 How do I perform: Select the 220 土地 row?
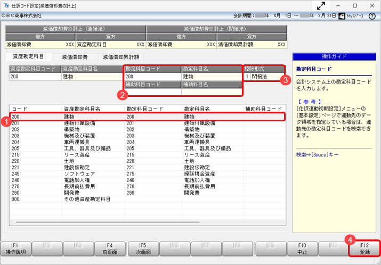(144, 161)
